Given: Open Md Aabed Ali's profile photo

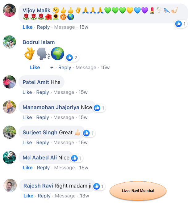Looking at the screenshot, I should tap(9, 157).
